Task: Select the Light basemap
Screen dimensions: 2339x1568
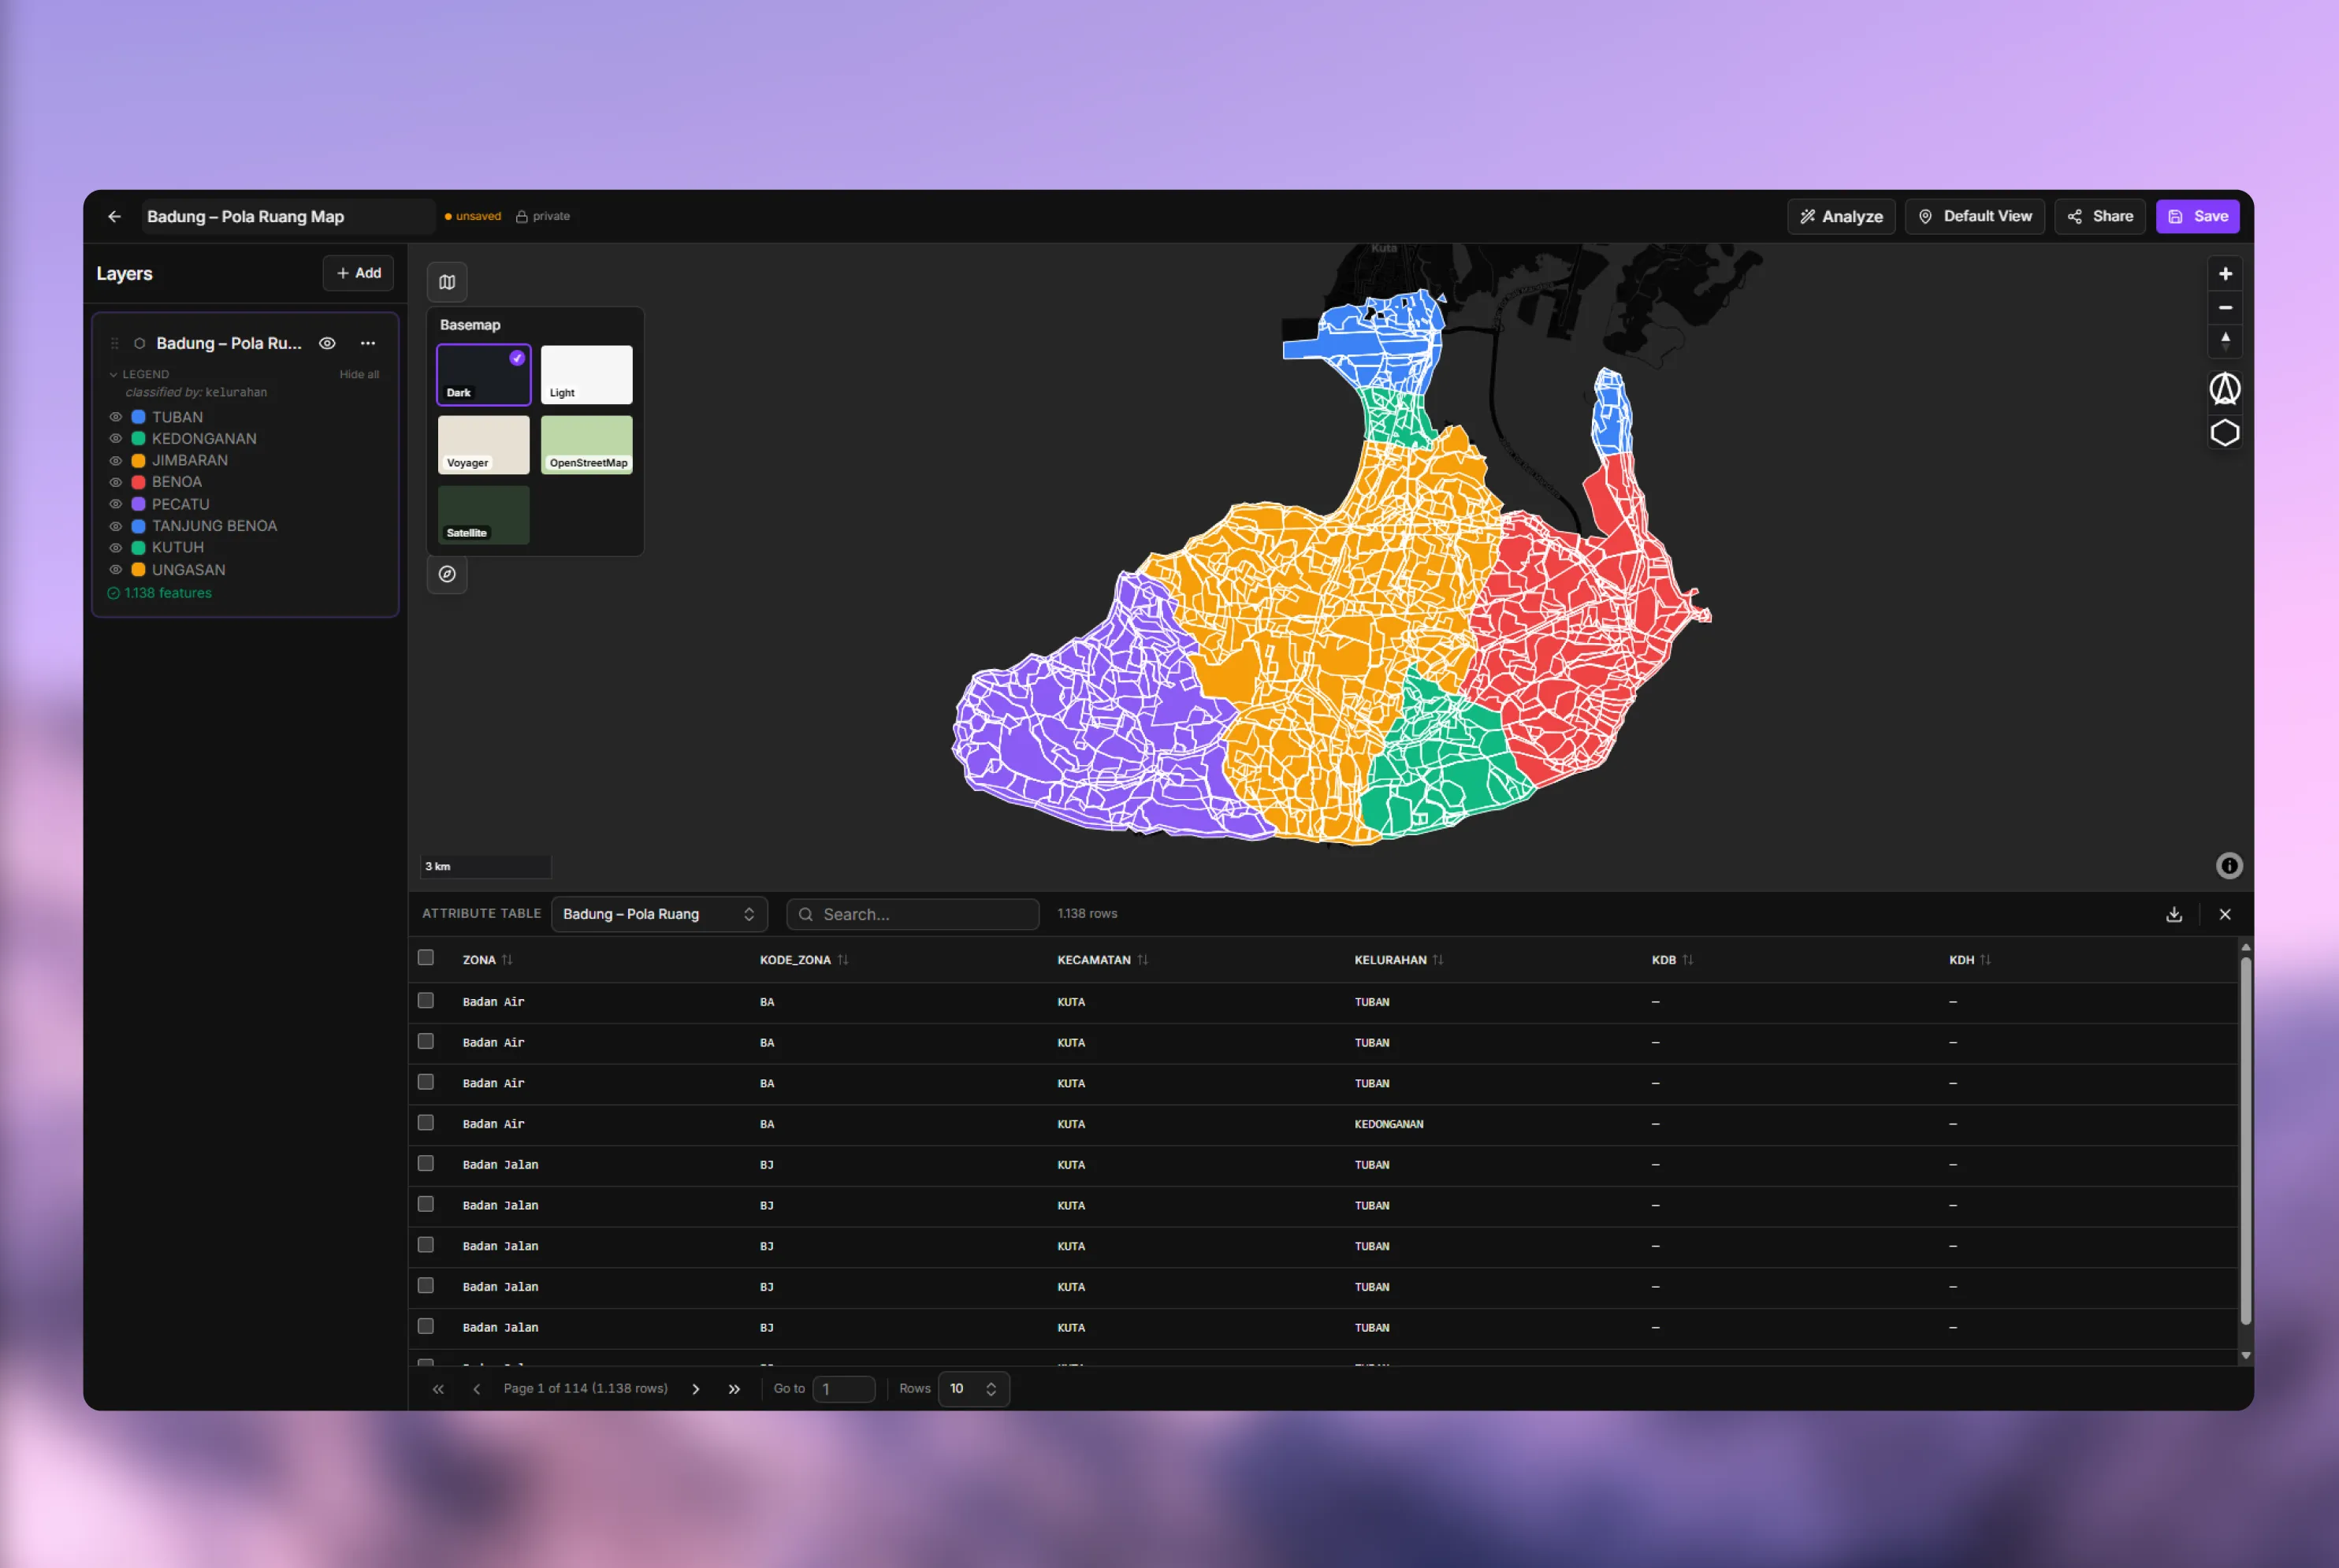Action: coord(587,375)
